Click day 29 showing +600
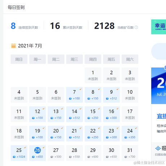The height and width of the screenshot is (166, 166). (93, 153)
